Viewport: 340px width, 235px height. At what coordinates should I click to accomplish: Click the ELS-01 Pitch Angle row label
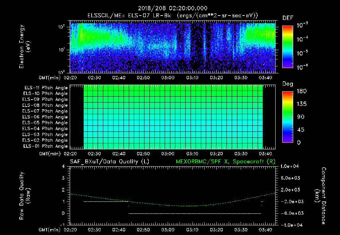(x=45, y=146)
